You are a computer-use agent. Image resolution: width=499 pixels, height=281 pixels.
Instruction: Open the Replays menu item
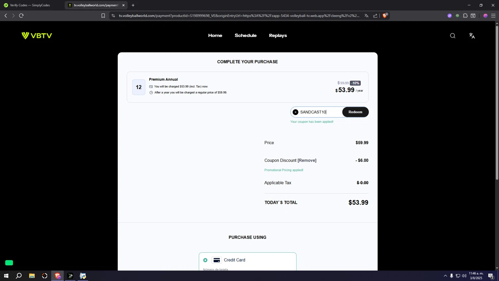click(x=278, y=36)
